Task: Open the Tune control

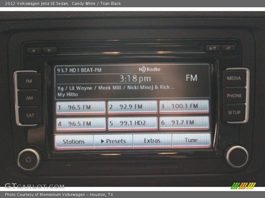Action: [x=191, y=140]
